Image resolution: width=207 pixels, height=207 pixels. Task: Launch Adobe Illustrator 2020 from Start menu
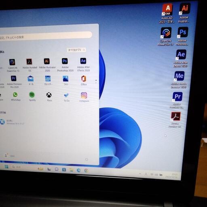(x=47, y=65)
